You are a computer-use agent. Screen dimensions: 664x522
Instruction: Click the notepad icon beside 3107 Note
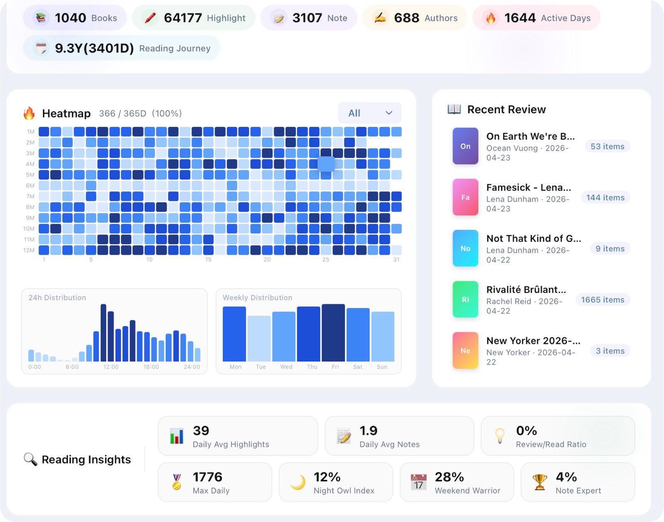click(x=279, y=18)
